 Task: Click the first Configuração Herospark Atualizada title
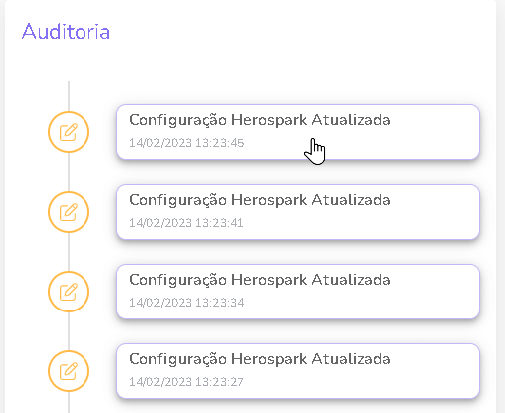pyautogui.click(x=259, y=121)
